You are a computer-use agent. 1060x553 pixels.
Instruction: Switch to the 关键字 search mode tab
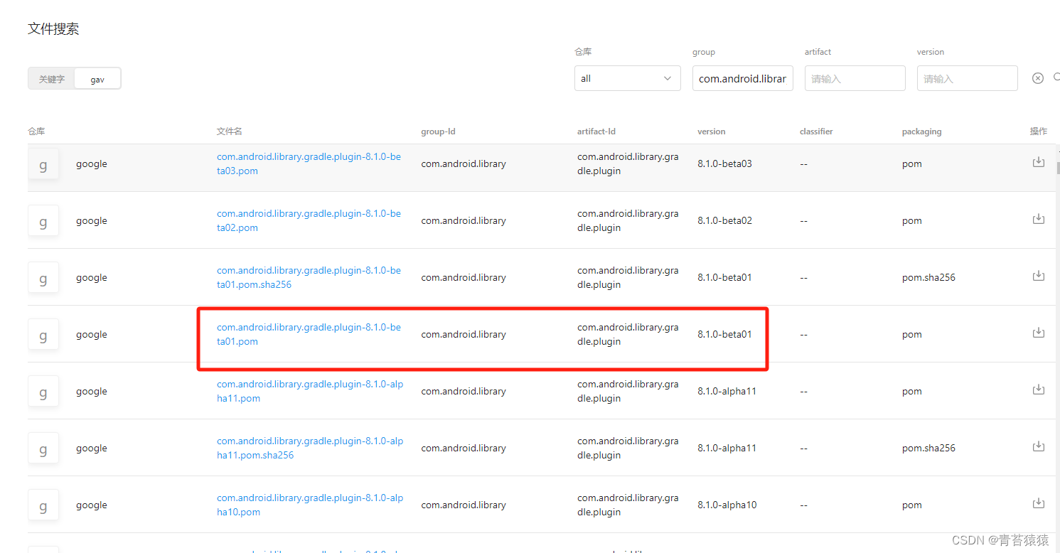click(x=52, y=79)
